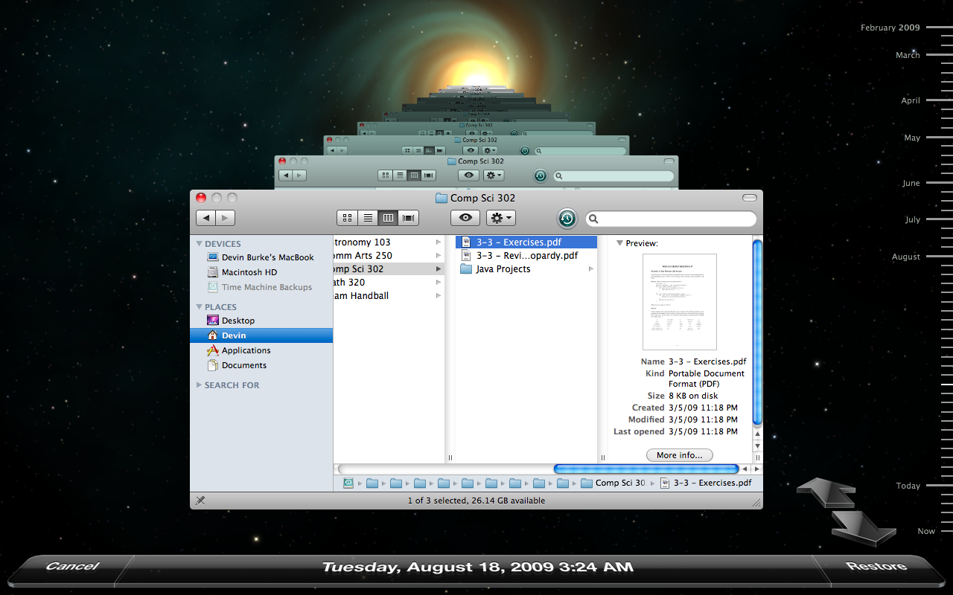Open the gear Action menu dropdown
This screenshot has height=595, width=953.
501,218
